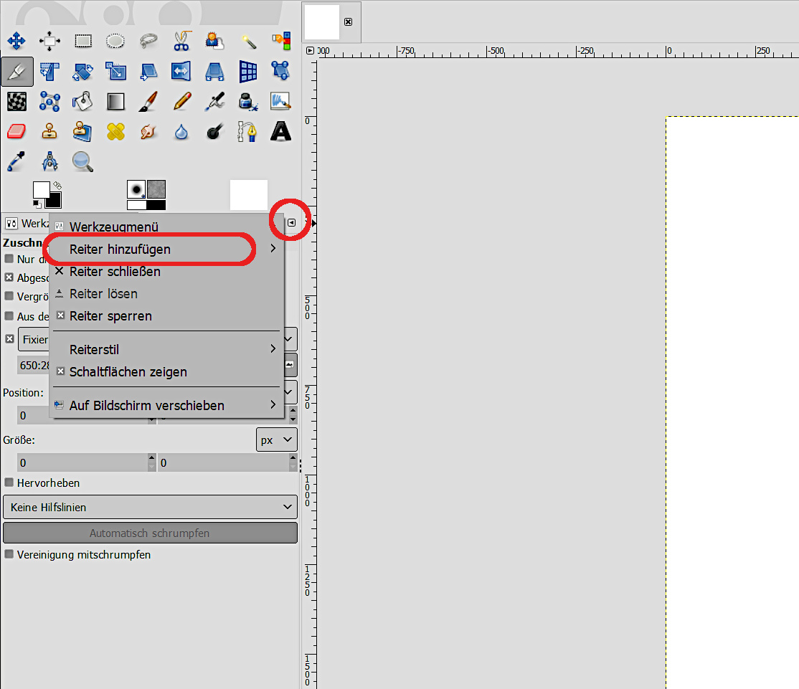Click Reiter schließen menu entry
The image size is (799, 689).
pos(115,272)
